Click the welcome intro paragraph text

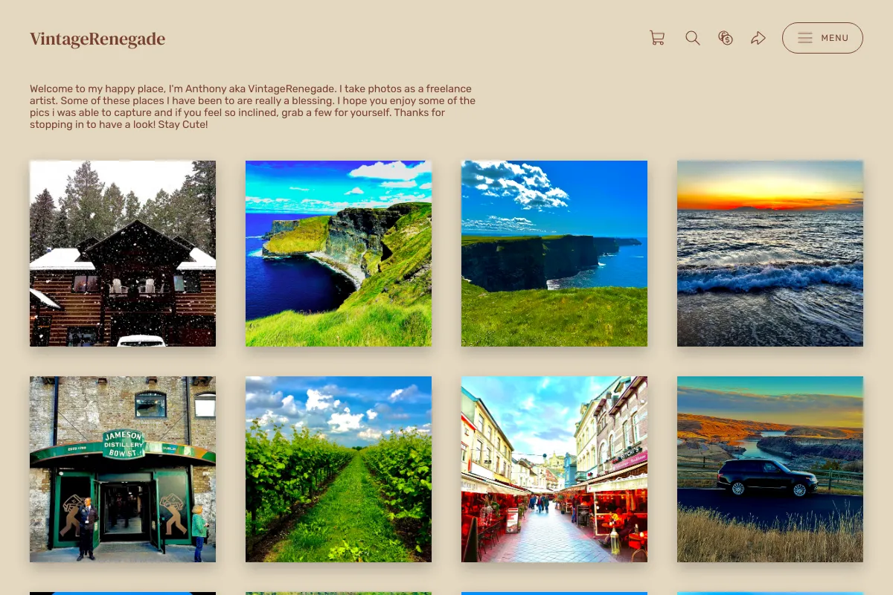tap(253, 106)
